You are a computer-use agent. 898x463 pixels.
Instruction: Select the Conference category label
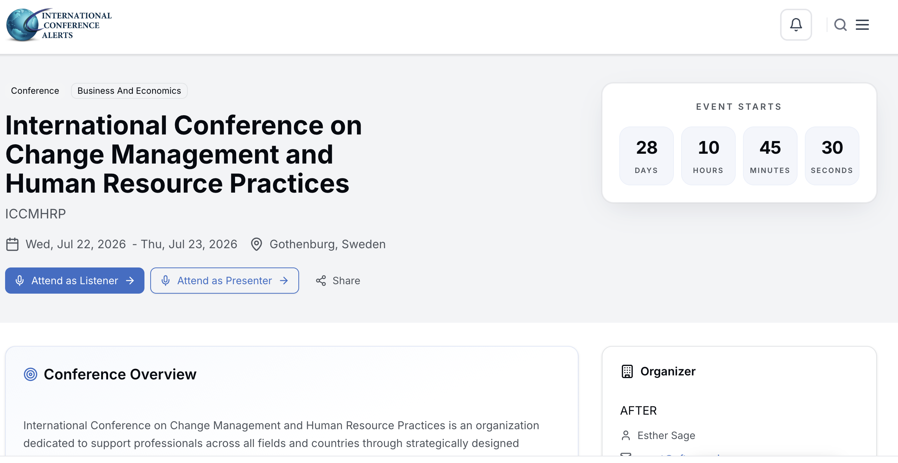pyautogui.click(x=35, y=91)
